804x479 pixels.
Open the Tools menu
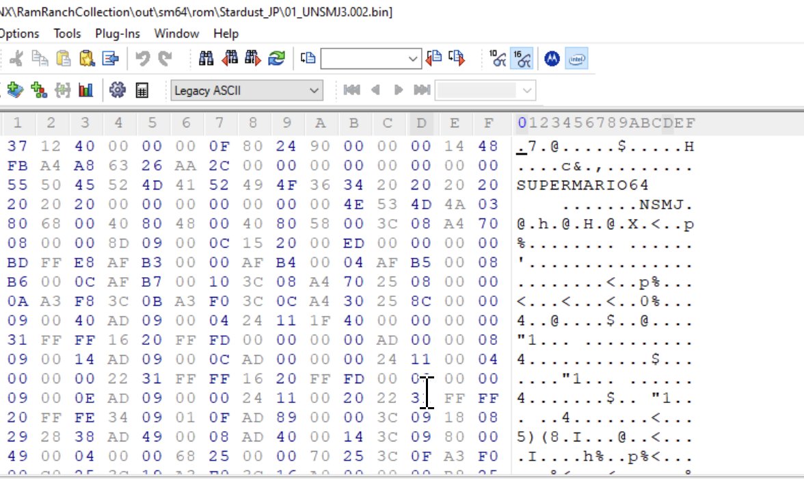click(67, 34)
